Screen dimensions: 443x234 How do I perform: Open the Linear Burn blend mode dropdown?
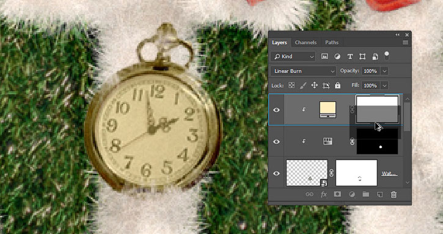coord(304,71)
